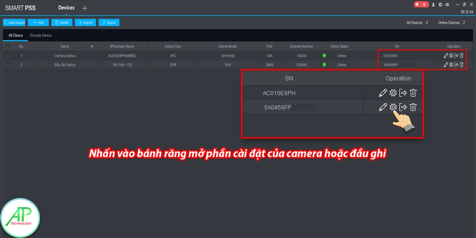Click the 09:35:04 clock text
Image resolution: width=476 pixels, height=238 pixels.
pyautogui.click(x=467, y=12)
